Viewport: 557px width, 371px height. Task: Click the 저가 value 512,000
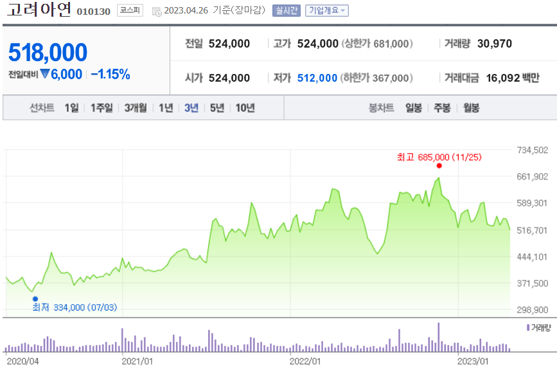point(317,78)
